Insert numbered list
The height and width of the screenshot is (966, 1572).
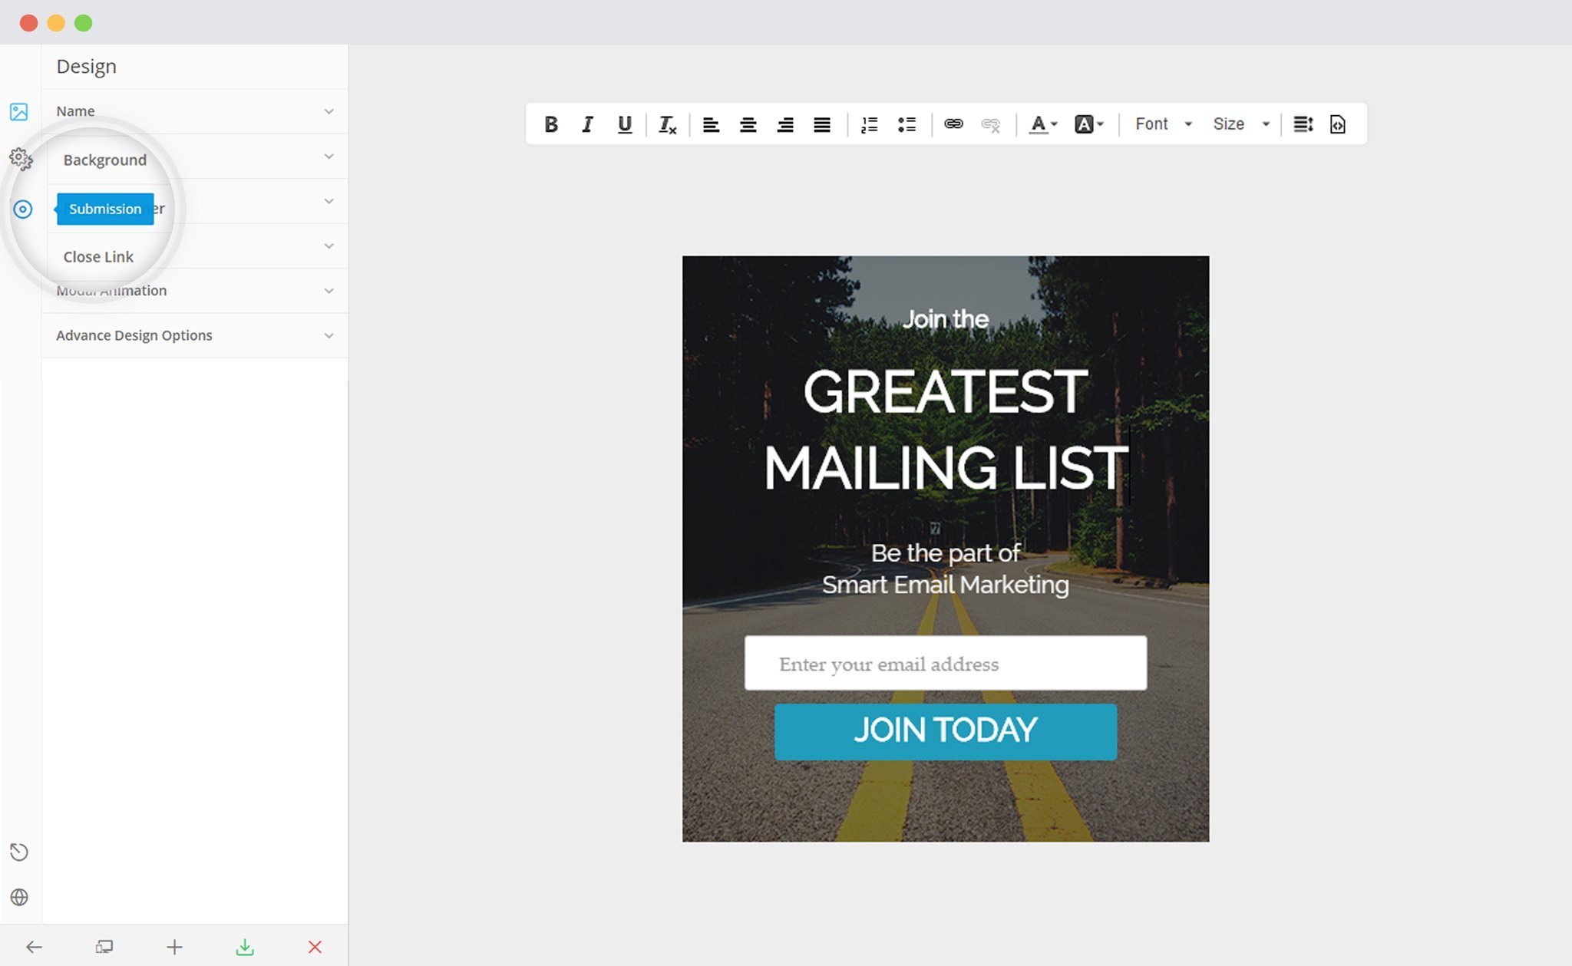pos(869,124)
